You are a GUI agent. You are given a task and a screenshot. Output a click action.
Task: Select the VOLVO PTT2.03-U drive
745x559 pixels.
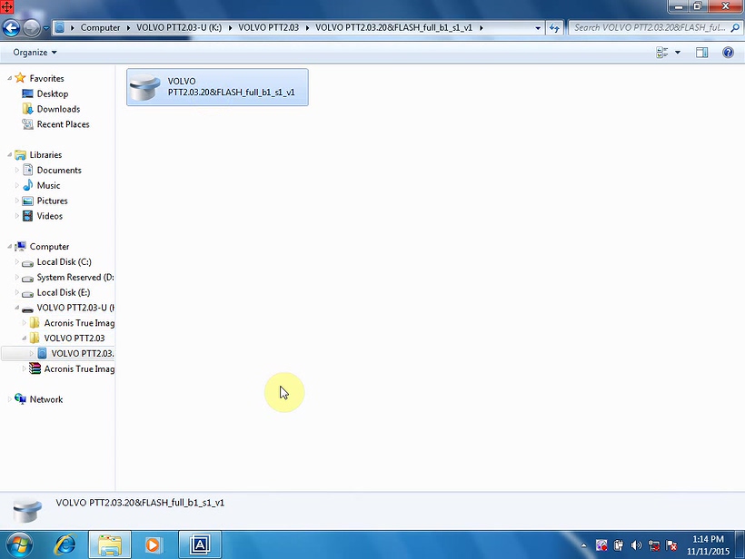75,308
